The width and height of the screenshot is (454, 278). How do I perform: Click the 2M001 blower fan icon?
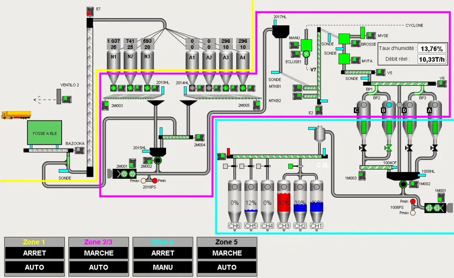[128, 174]
